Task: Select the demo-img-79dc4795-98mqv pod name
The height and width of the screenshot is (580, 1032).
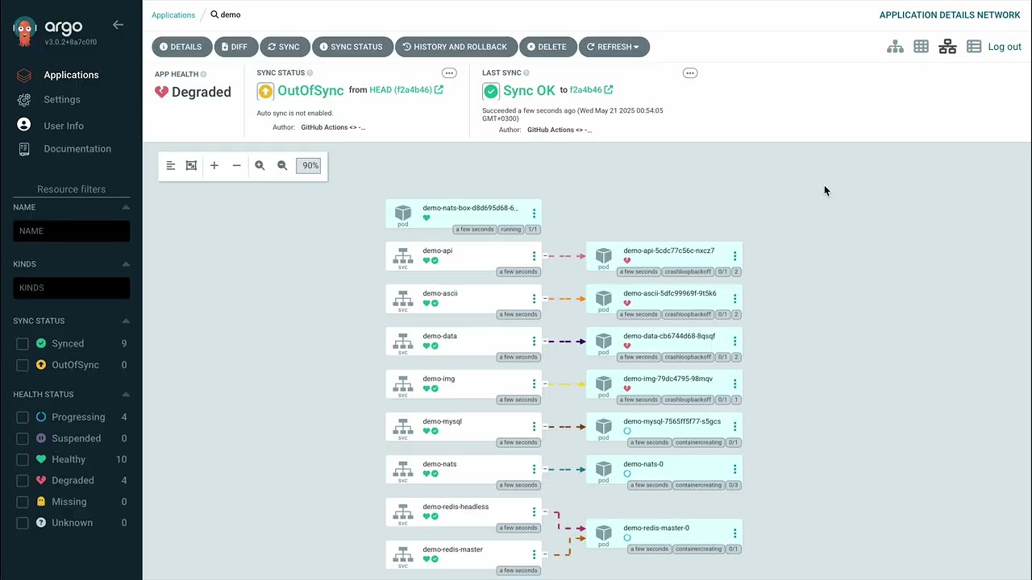Action: click(668, 379)
